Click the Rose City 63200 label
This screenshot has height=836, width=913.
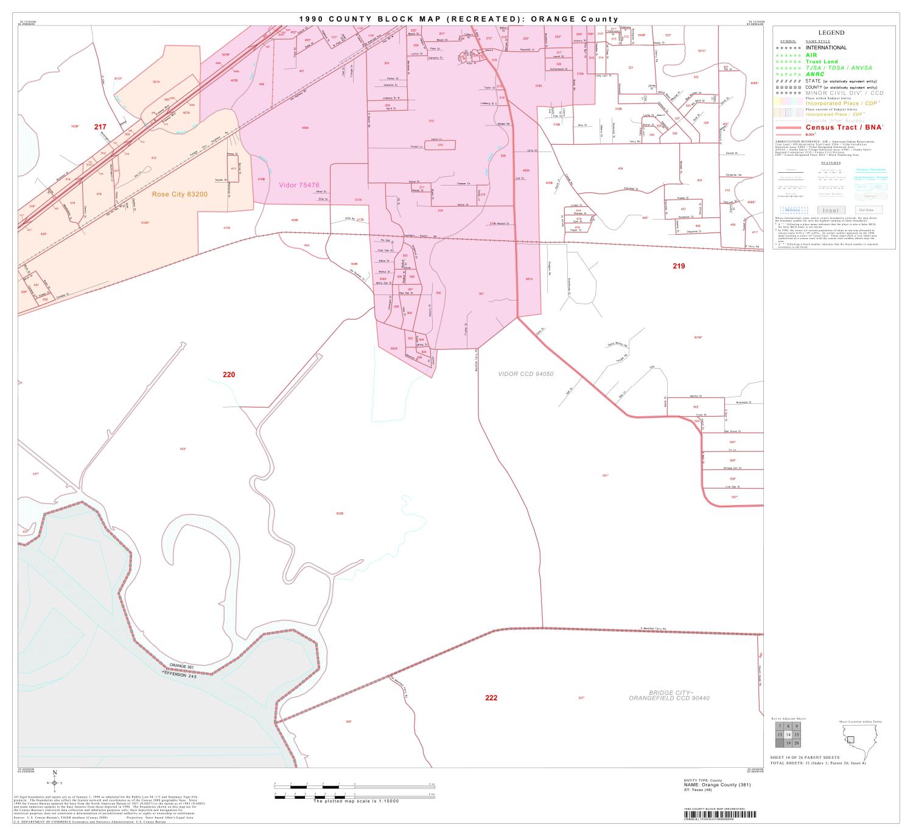pos(180,195)
